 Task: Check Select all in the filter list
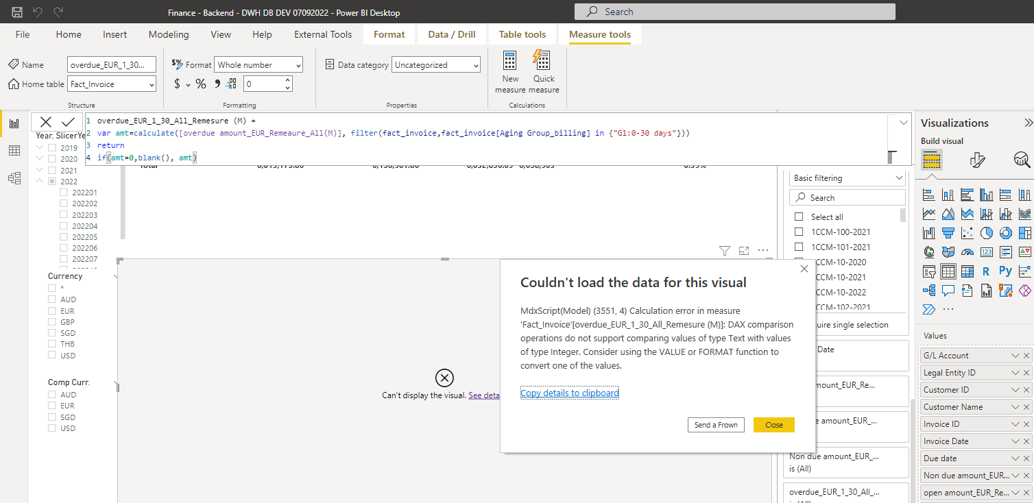tap(799, 217)
